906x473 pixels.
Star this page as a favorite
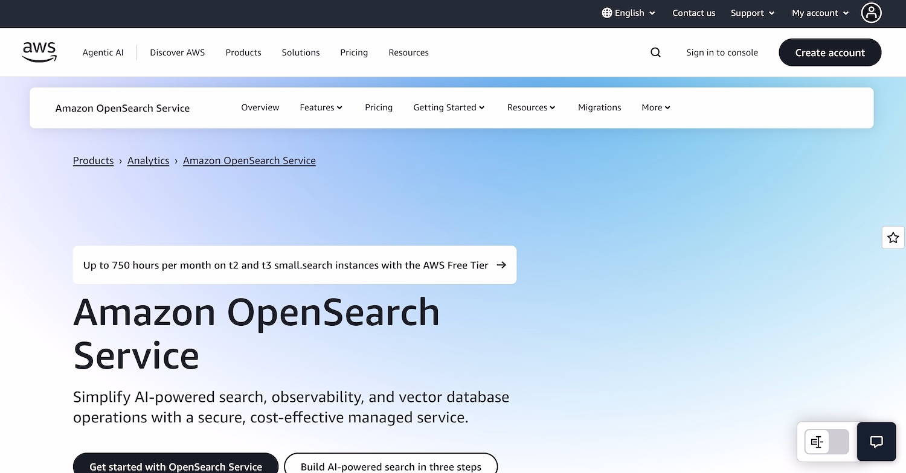coord(893,237)
